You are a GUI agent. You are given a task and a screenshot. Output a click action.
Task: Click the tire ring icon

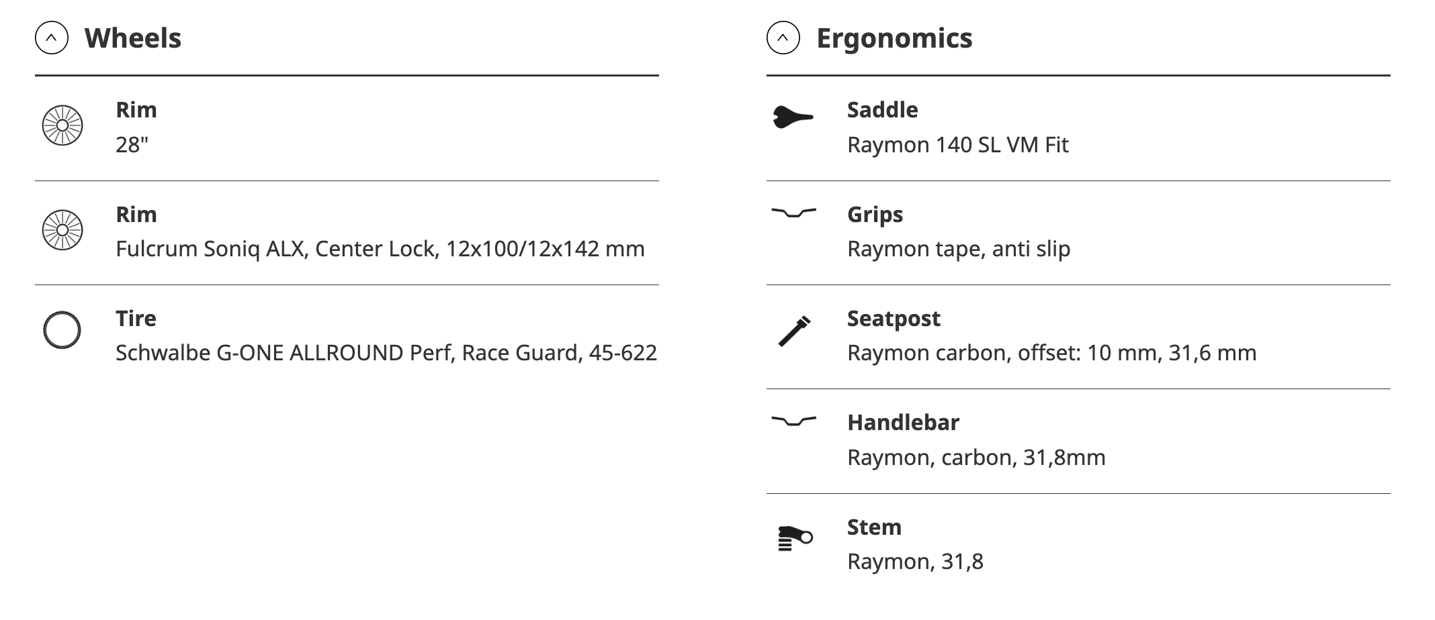click(x=62, y=330)
